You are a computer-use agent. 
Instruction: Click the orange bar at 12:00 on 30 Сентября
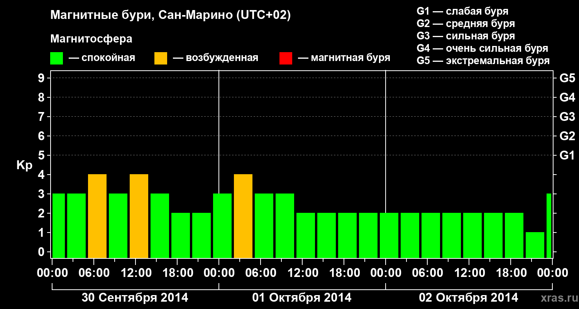139,216
